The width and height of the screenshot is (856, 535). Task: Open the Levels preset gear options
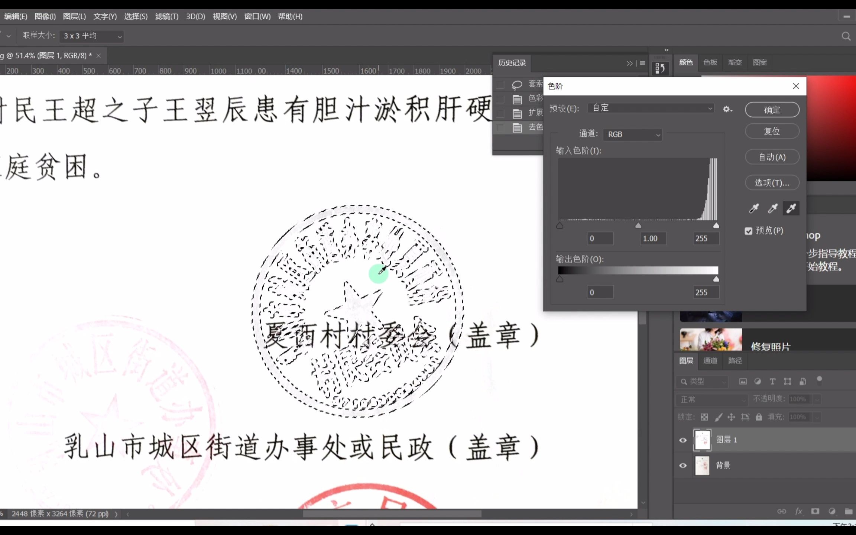click(x=727, y=109)
